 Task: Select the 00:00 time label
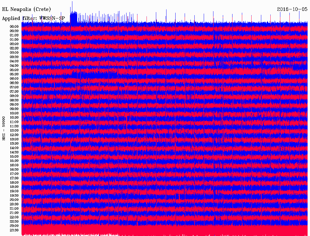tap(14, 27)
